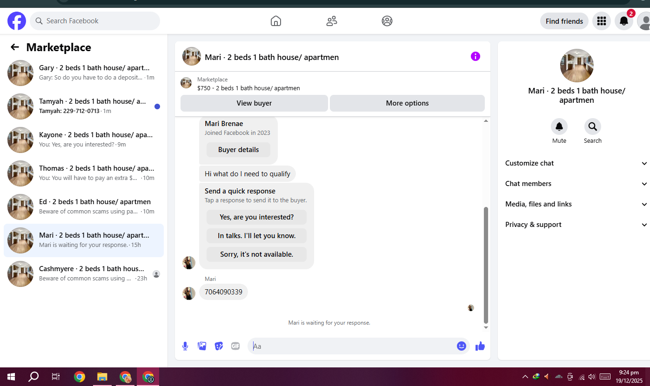650x386 pixels.
Task: Open Ed conversation in list
Action: [84, 207]
